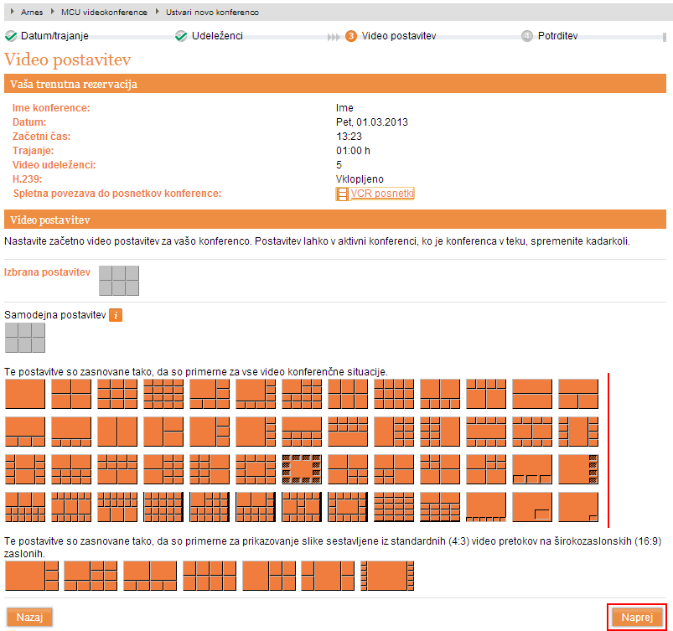Choose the four equal panes 2x2 layout
Image resolution: width=673 pixels, height=631 pixels.
pyautogui.click(x=71, y=394)
